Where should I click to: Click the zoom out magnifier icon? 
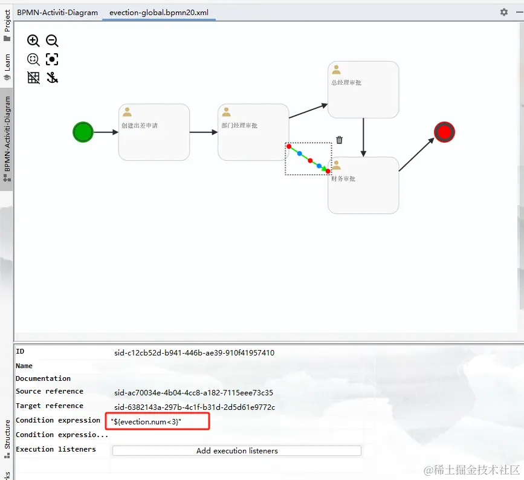coord(52,41)
